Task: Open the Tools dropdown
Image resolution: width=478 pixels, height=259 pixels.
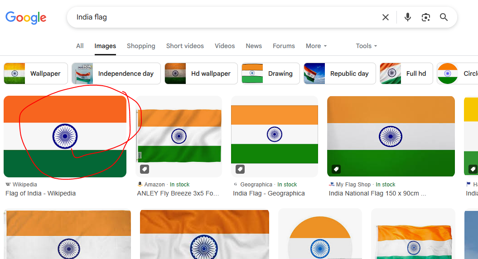Action: [367, 46]
